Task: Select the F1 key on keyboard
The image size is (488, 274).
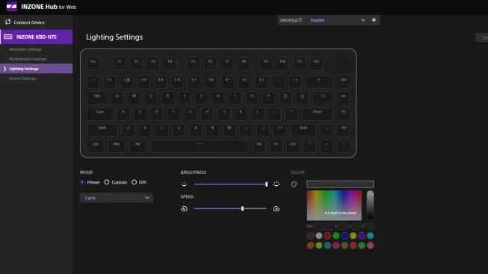Action: (120, 63)
